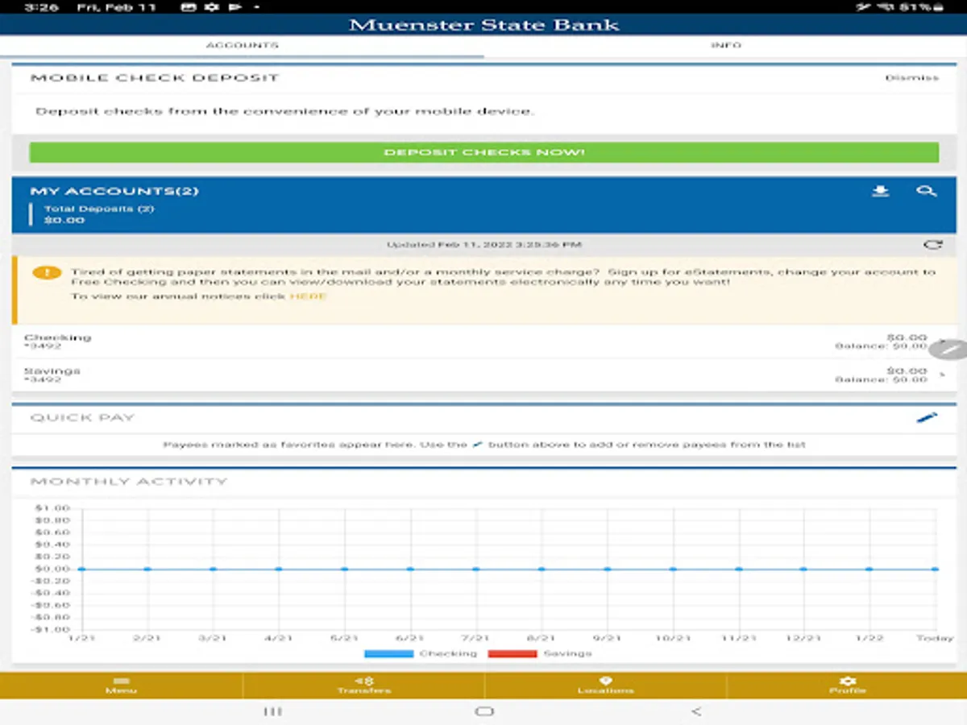The width and height of the screenshot is (967, 725).
Task: Dismiss the Mobile Check Deposit card
Action: coord(911,78)
